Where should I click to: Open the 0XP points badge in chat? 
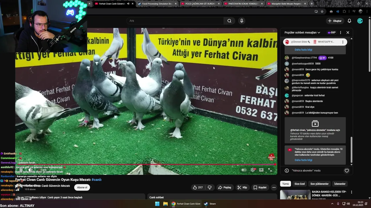(331, 33)
